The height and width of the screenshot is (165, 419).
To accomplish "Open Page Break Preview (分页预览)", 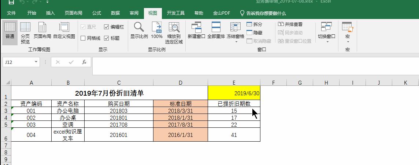I will [25, 33].
